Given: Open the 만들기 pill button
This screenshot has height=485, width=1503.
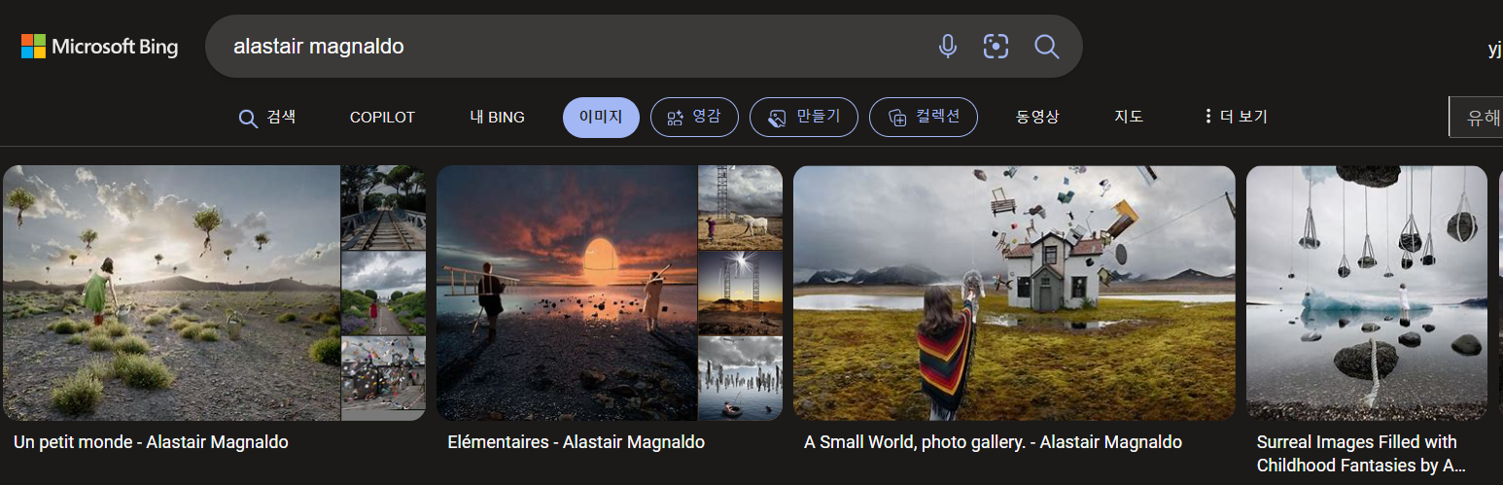Looking at the screenshot, I should coord(803,118).
